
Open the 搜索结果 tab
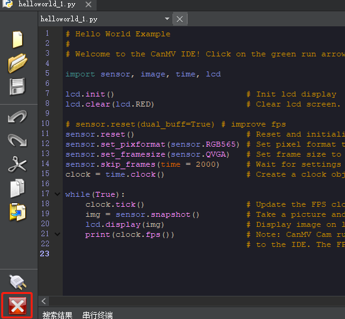(x=58, y=315)
